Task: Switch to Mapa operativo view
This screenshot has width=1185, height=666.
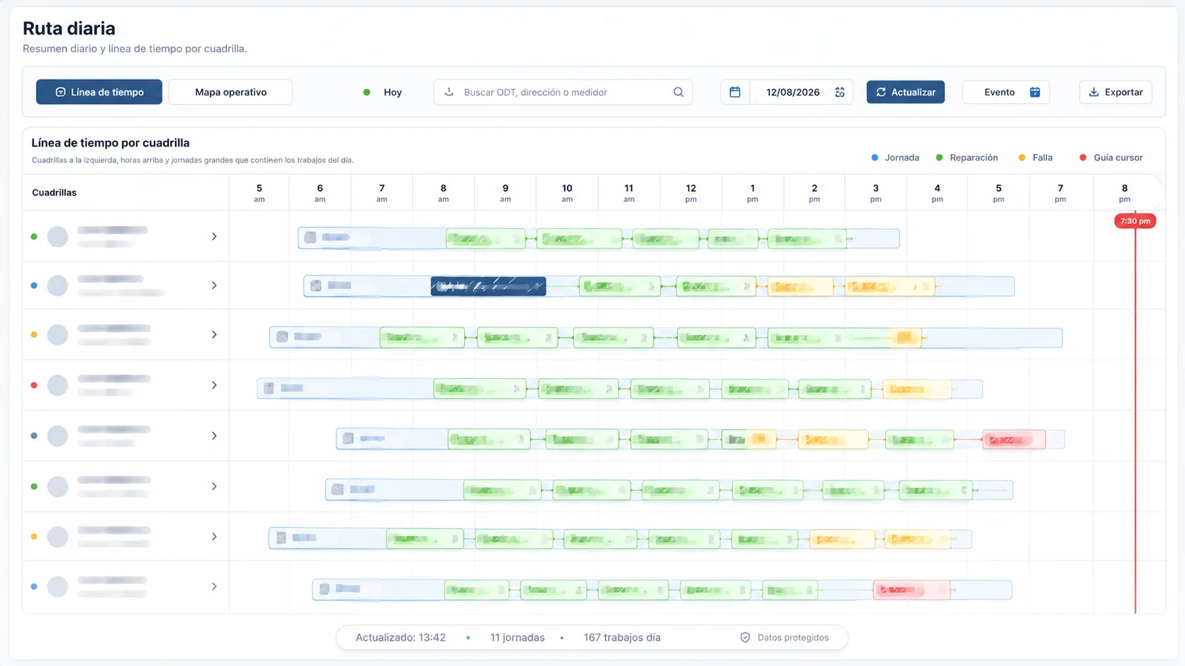Action: pyautogui.click(x=230, y=92)
